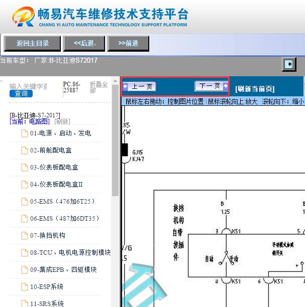
Task: Go to the next page with 下一页
Action: [x=212, y=86]
